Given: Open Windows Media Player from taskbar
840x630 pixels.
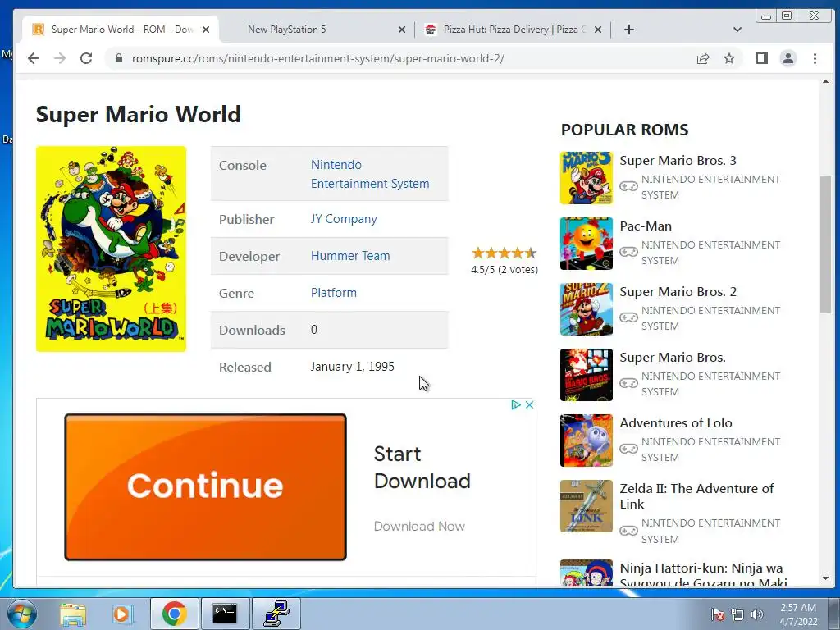Looking at the screenshot, I should click(x=122, y=614).
